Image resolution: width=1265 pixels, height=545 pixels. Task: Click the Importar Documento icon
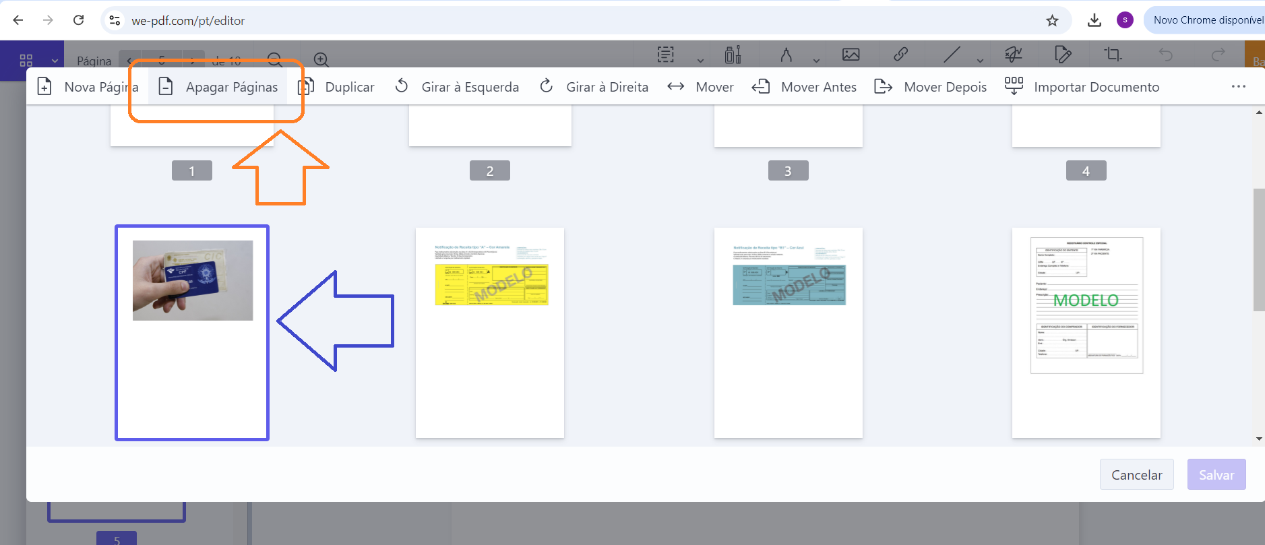pyautogui.click(x=1014, y=86)
